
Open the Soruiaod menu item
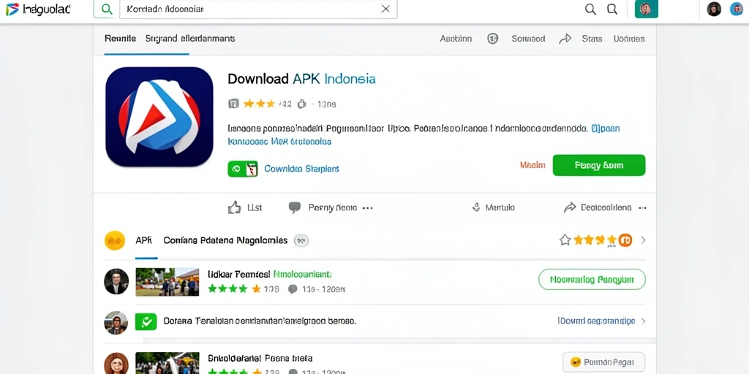(528, 39)
